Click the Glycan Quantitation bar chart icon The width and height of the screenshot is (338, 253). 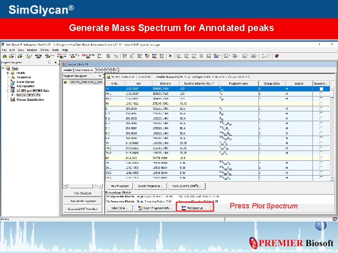click(13, 99)
